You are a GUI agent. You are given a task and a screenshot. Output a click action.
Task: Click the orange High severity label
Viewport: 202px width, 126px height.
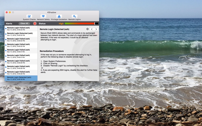[x=61, y=23]
